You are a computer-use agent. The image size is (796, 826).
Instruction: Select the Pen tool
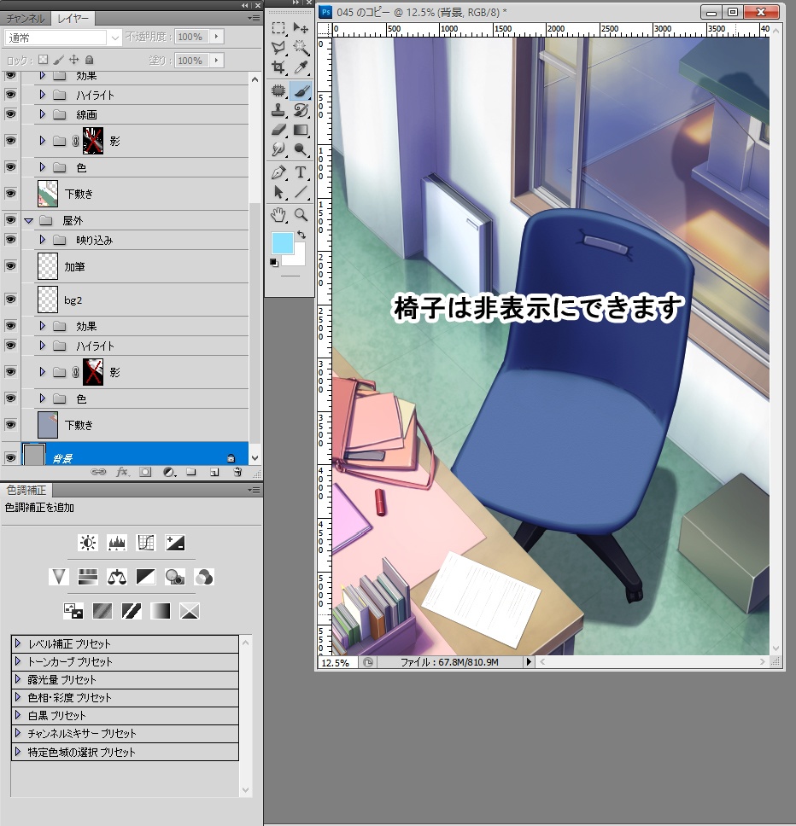coord(279,174)
